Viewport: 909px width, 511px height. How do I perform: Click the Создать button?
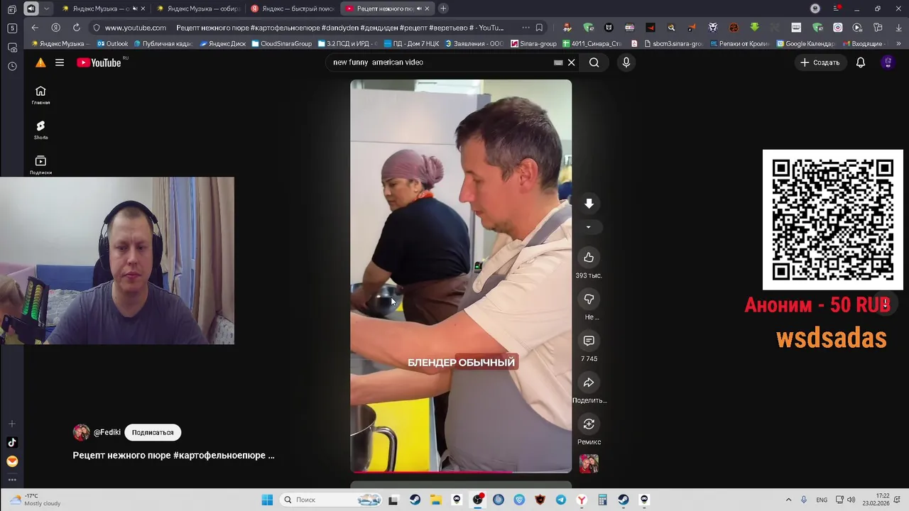pyautogui.click(x=820, y=62)
